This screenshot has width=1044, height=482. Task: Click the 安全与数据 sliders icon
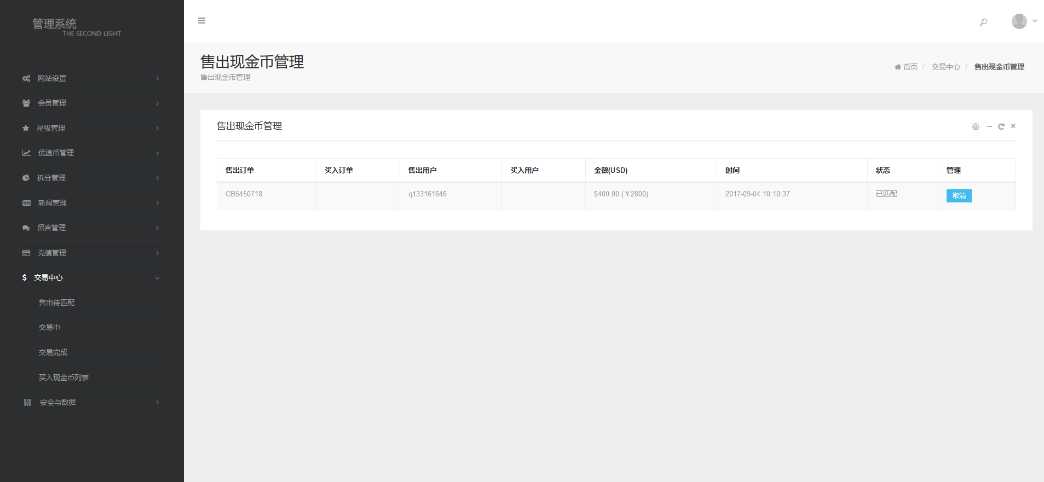(x=27, y=402)
